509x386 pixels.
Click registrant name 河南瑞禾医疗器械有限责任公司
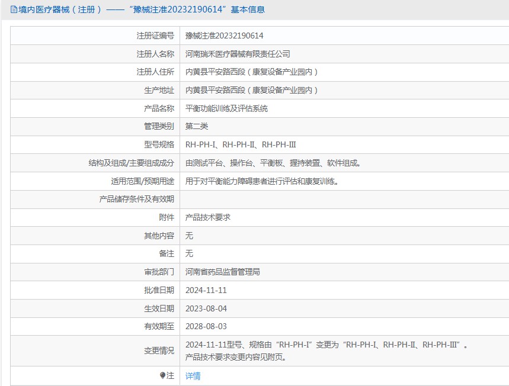[238, 54]
